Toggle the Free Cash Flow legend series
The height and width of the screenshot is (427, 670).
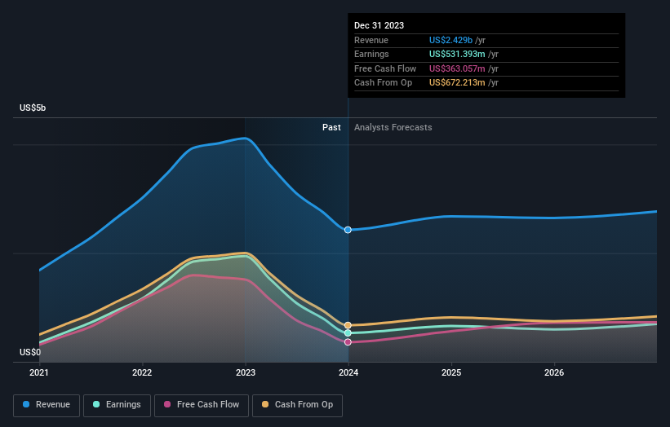pyautogui.click(x=202, y=405)
